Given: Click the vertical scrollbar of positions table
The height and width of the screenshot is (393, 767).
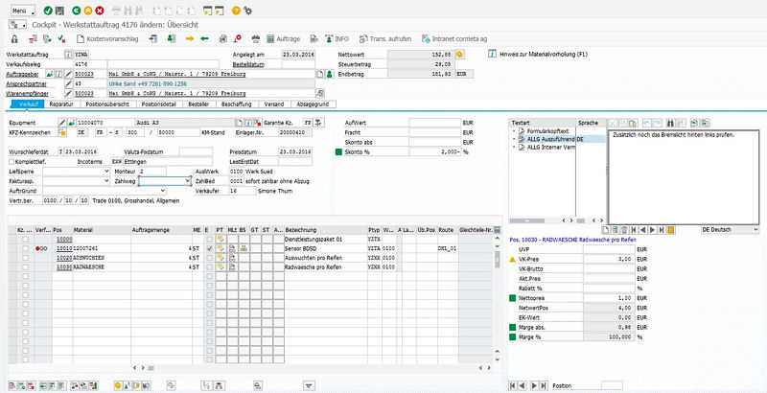Looking at the screenshot, I should [497, 297].
